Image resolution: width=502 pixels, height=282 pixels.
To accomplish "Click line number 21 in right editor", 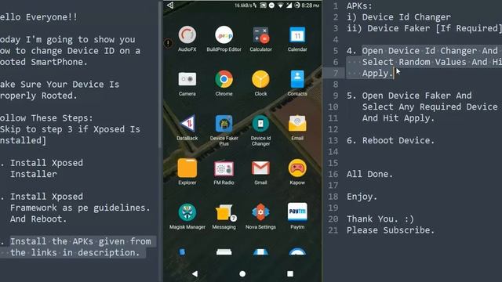I will point(333,230).
